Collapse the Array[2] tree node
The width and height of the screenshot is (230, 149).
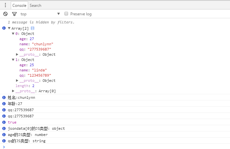coord(9,28)
